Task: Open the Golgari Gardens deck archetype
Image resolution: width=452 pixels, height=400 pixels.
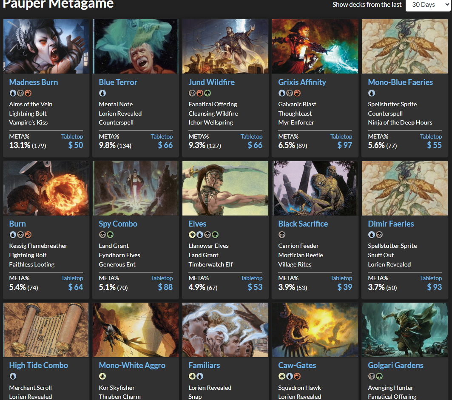Action: (395, 365)
